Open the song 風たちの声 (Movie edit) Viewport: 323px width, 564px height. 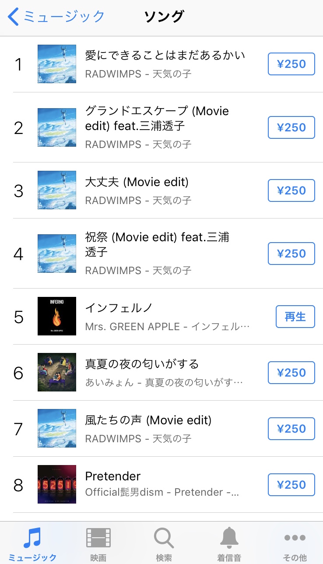(x=148, y=420)
